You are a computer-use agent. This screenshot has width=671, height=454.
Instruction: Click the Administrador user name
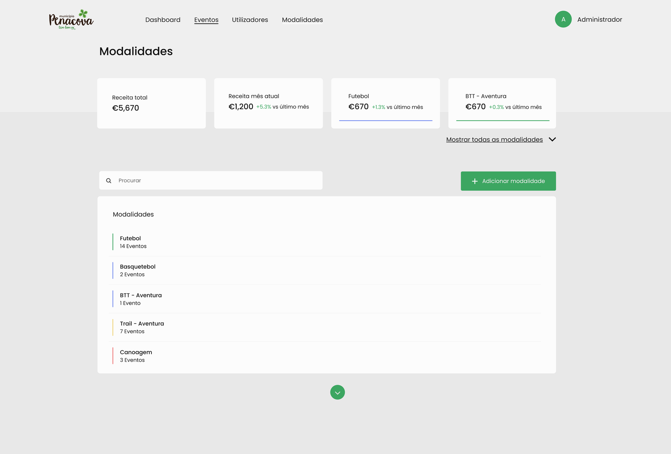(599, 19)
